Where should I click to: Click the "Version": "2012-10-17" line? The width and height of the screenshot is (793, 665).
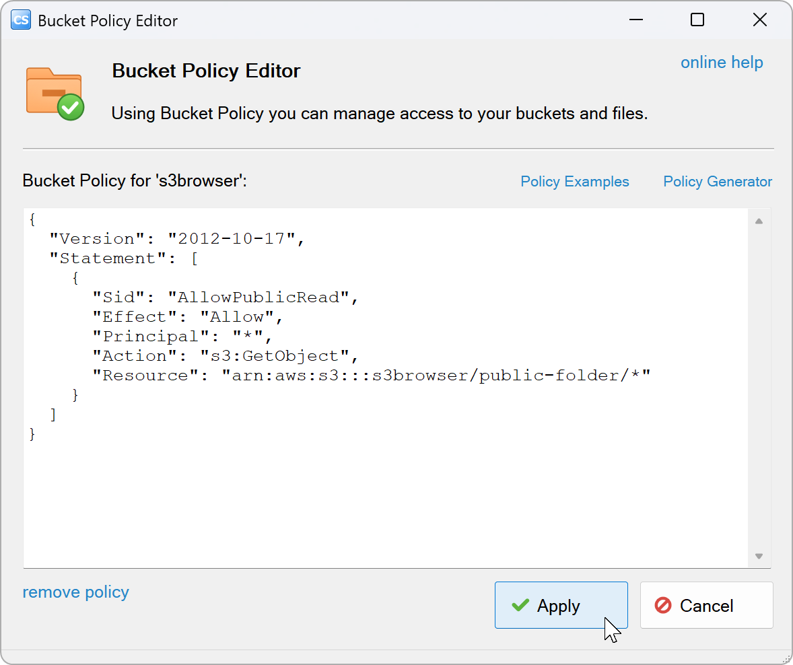point(177,239)
